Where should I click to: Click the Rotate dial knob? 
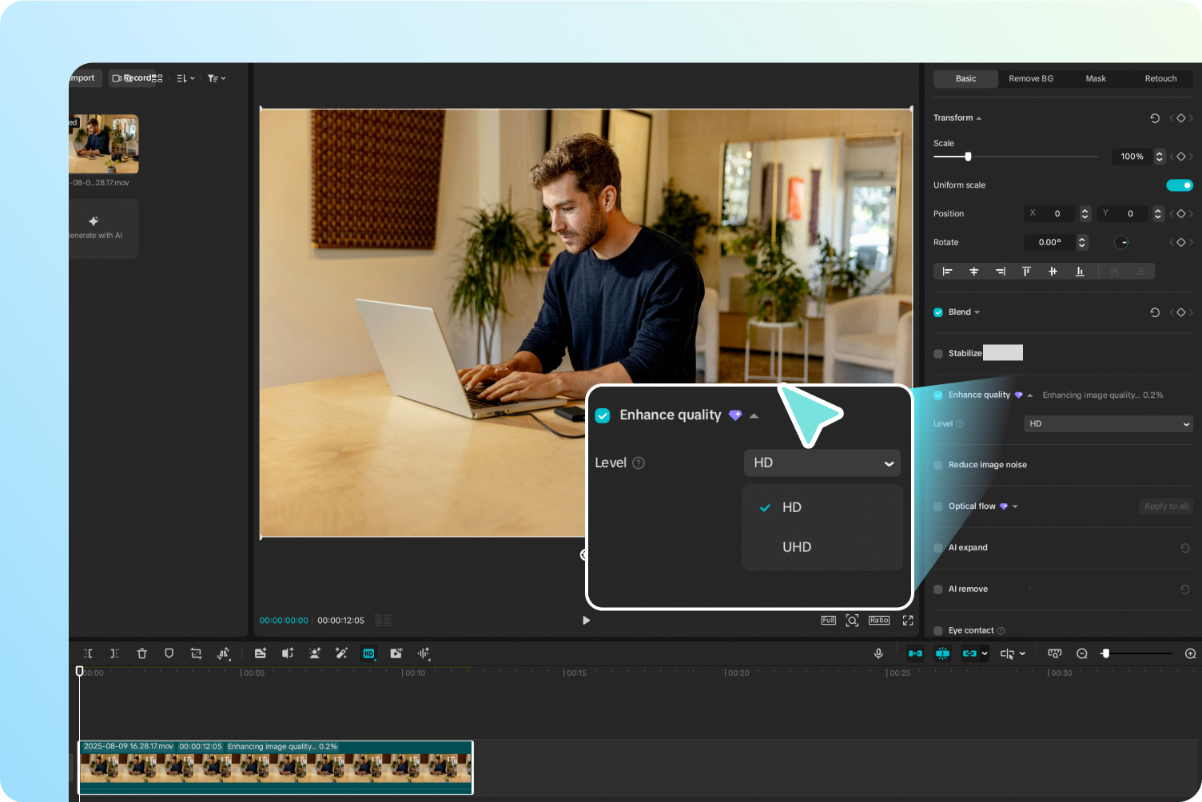1121,243
